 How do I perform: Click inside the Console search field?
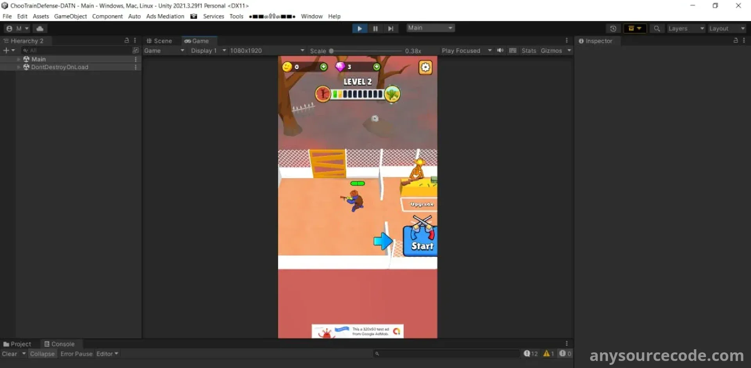click(446, 354)
